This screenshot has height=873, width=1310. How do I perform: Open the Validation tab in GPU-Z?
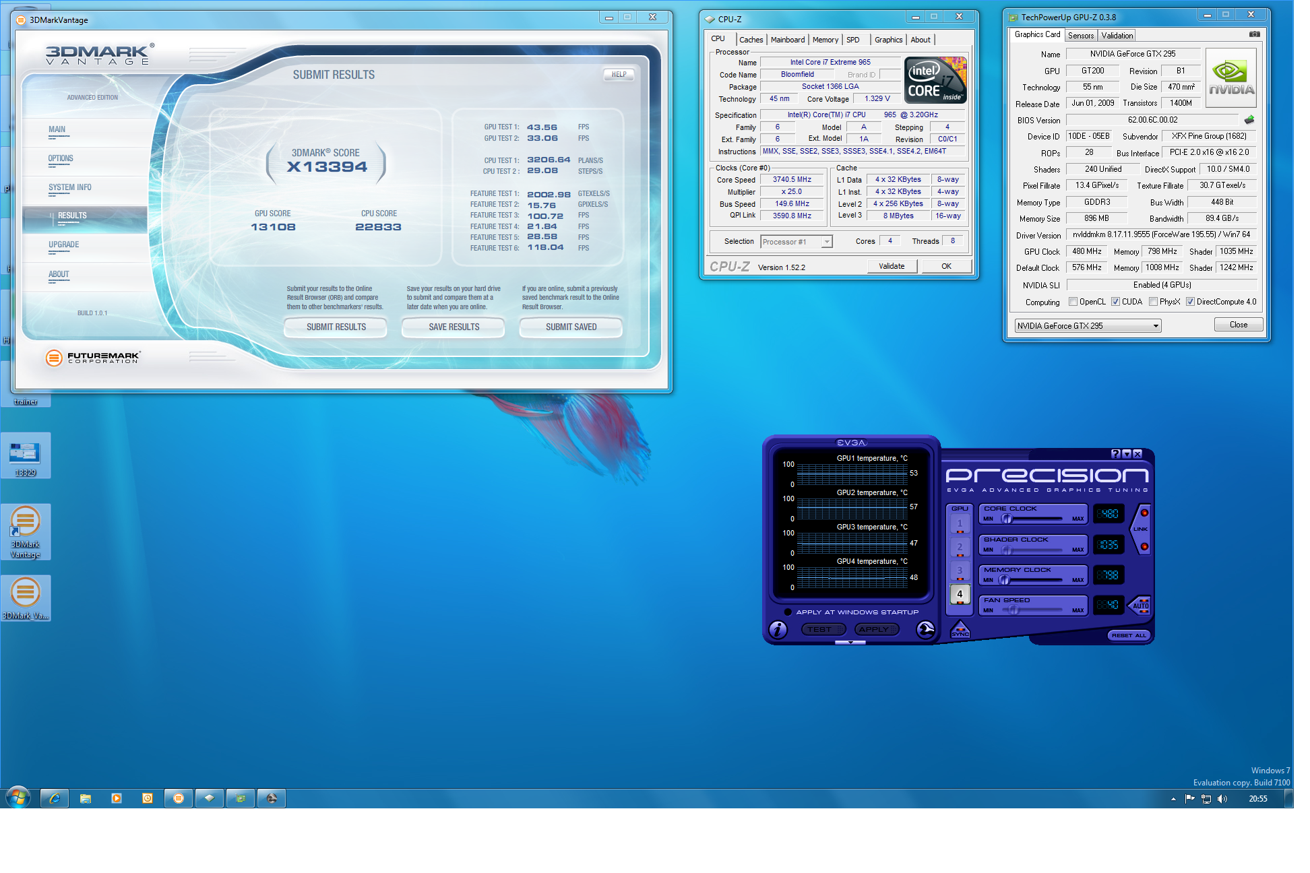pyautogui.click(x=1117, y=36)
